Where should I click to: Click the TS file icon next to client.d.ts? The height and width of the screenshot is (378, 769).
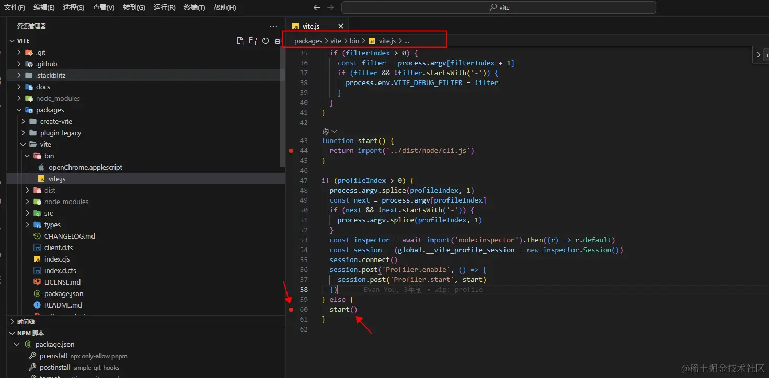pos(37,248)
